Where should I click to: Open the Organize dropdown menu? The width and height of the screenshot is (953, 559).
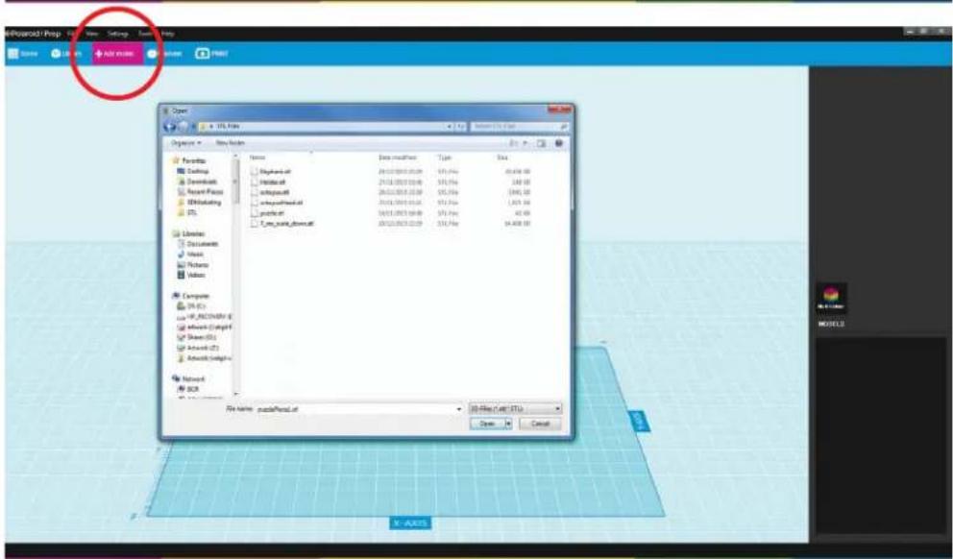point(185,143)
